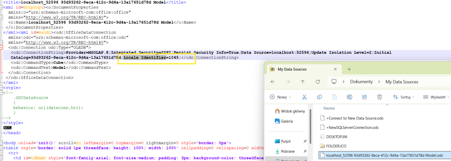Open a new Explorer tab with the plus
This screenshot has height=161, width=451.
(x=349, y=69)
